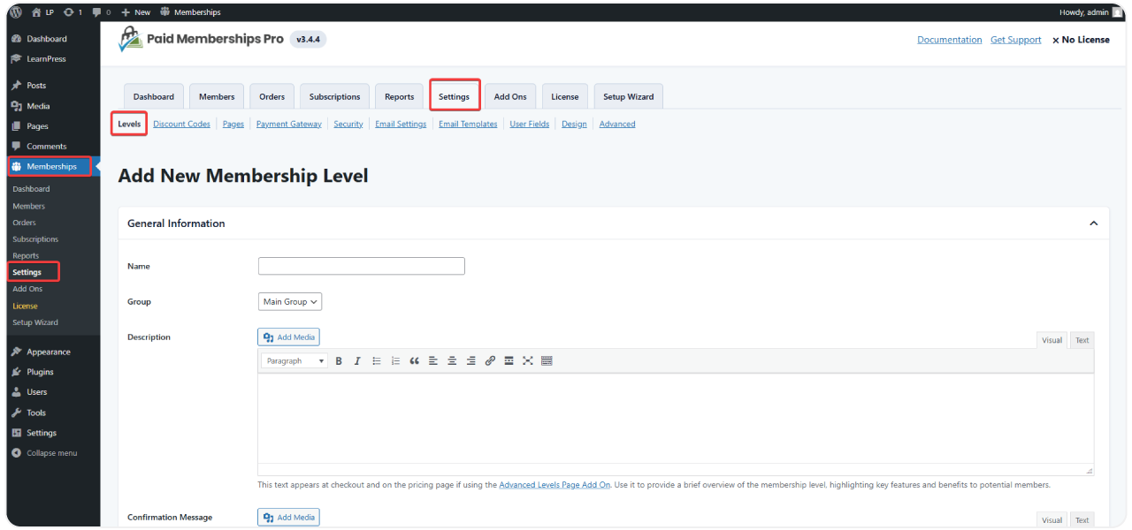Open the Paragraph format dropdown
Image resolution: width=1132 pixels, height=530 pixels.
pos(294,360)
